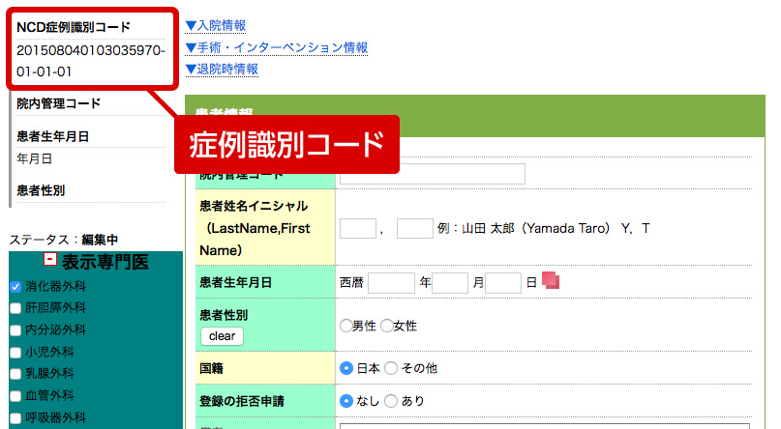
Task: Jump to 入院情報 section link
Action: [x=215, y=25]
